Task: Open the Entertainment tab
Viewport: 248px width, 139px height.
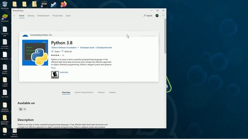Action: tap(43, 15)
